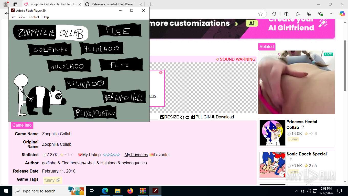Image resolution: width=348 pixels, height=196 pixels.
Task: Click the Princess Hentai Collab thumbnail
Action: (272, 133)
